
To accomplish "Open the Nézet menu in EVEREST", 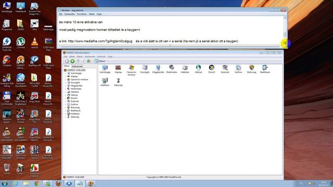I will (x=72, y=57).
